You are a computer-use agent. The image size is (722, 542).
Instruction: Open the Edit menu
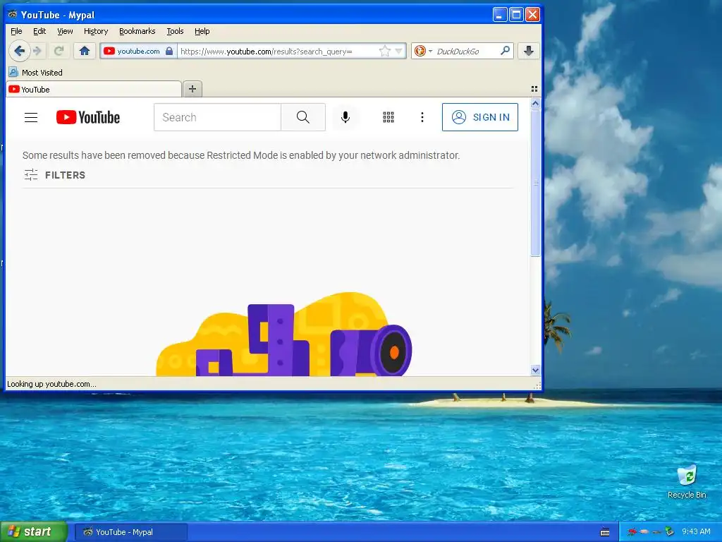[x=39, y=31]
